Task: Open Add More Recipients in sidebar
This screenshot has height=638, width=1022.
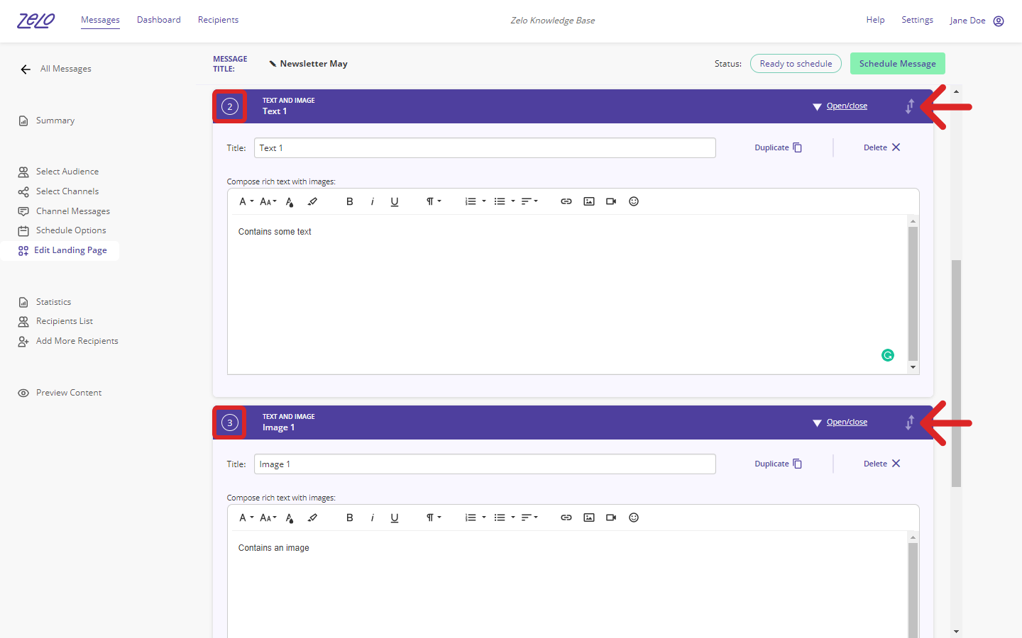Action: 68,341
